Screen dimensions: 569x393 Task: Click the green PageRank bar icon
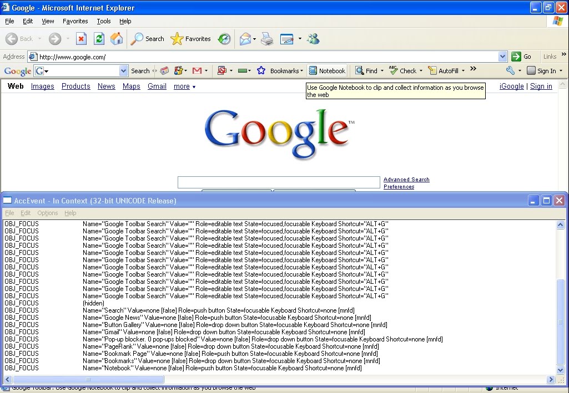243,70
